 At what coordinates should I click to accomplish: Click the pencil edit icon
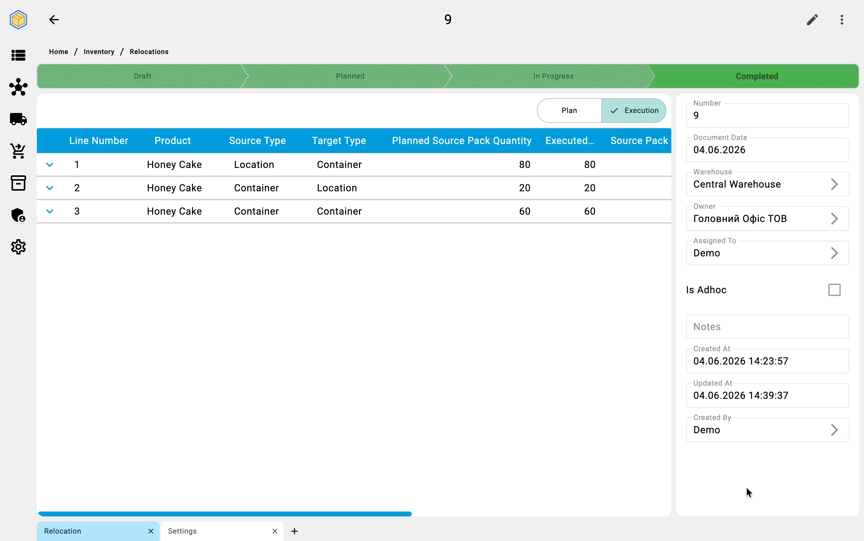pyautogui.click(x=812, y=20)
